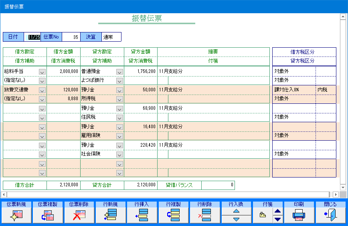The image size is (348, 226).
Task: Click the horizontal scrollbar left arrow
Action: (x=4, y=194)
